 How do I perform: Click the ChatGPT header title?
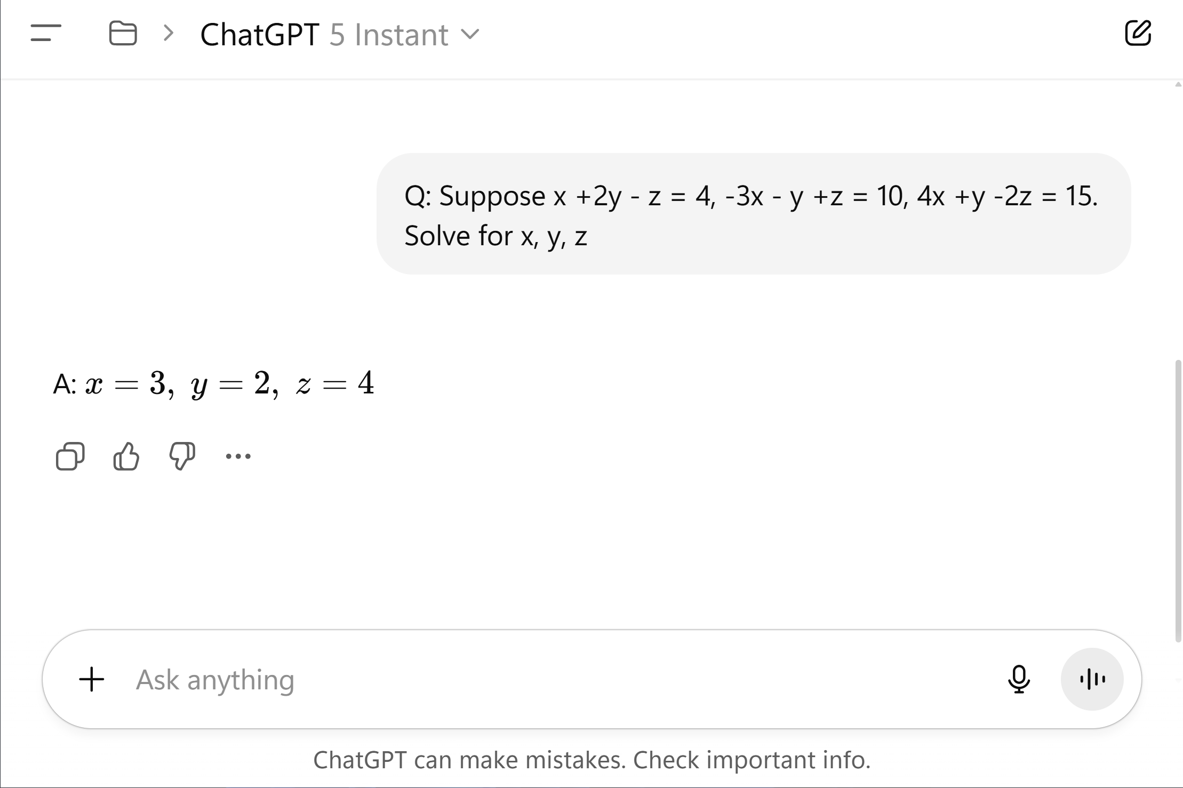(259, 34)
